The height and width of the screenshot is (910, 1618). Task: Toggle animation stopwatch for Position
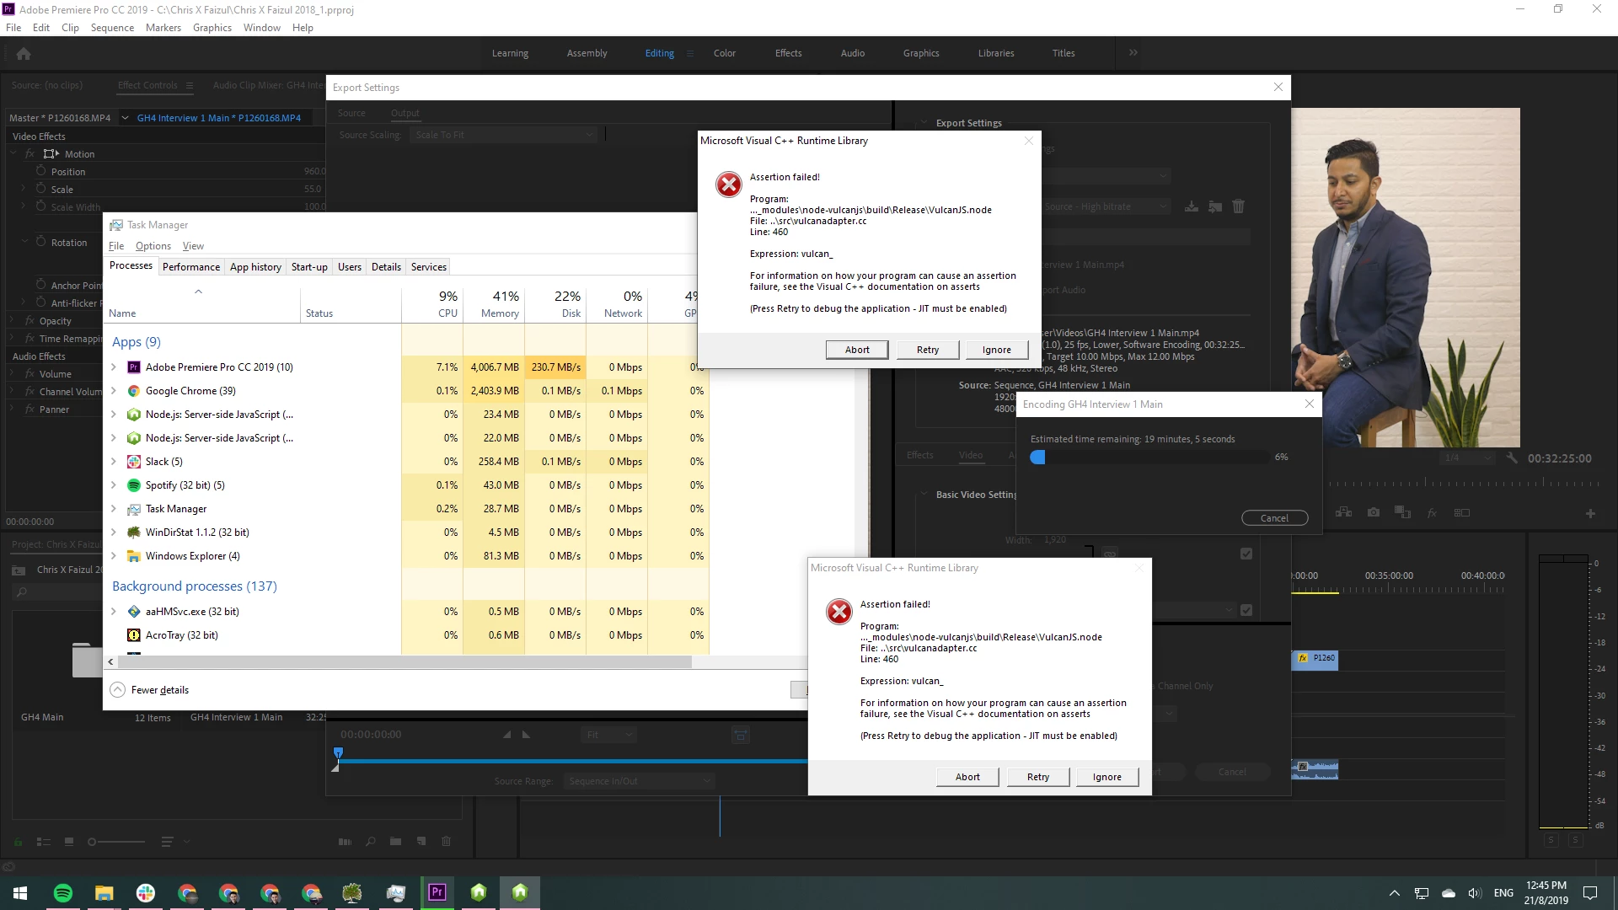pos(40,171)
